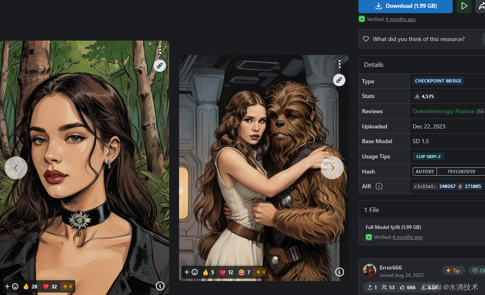Viewport: 485px width, 295px height.
Task: Click the AUTOV2 hash type selector
Action: point(425,172)
